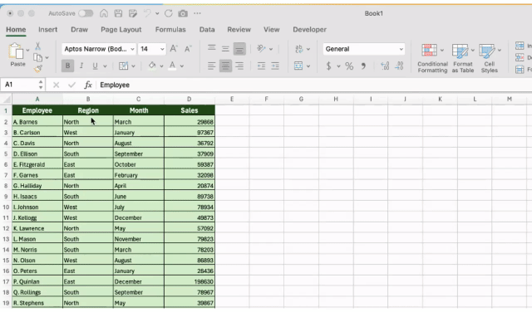
Task: Open the more options ellipsis
Action: pyautogui.click(x=197, y=13)
